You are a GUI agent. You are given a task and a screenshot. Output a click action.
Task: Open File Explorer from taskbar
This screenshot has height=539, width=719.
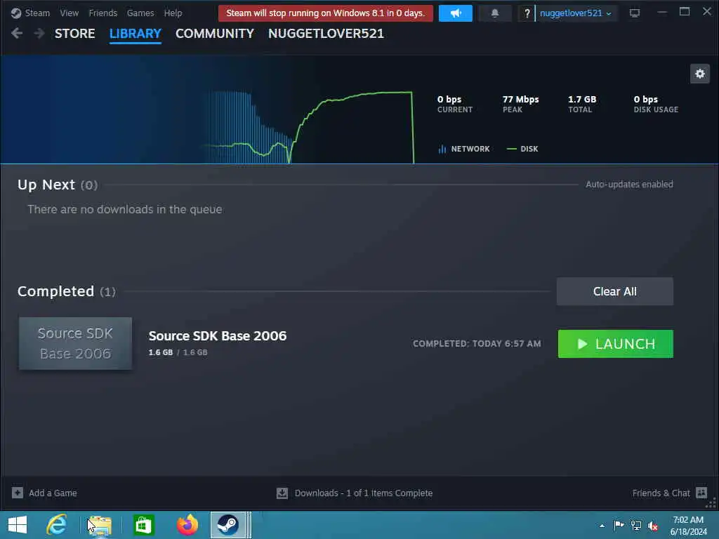[x=100, y=525]
